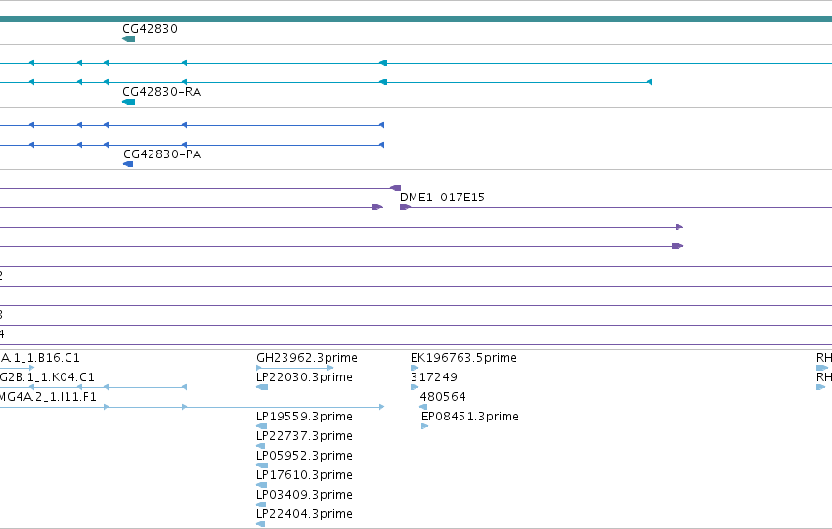
Task: Click the glyph under LP03409.3prime
Action: pos(261,506)
